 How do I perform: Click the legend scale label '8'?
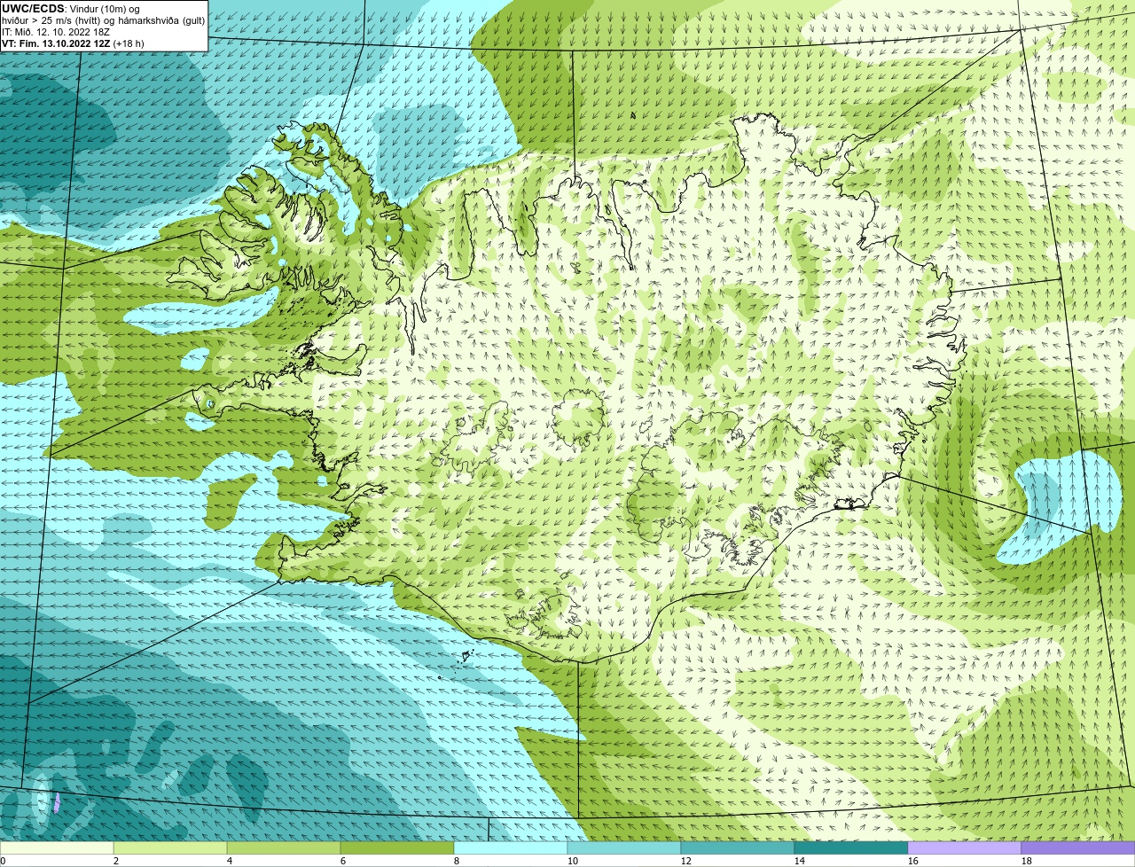tap(457, 861)
